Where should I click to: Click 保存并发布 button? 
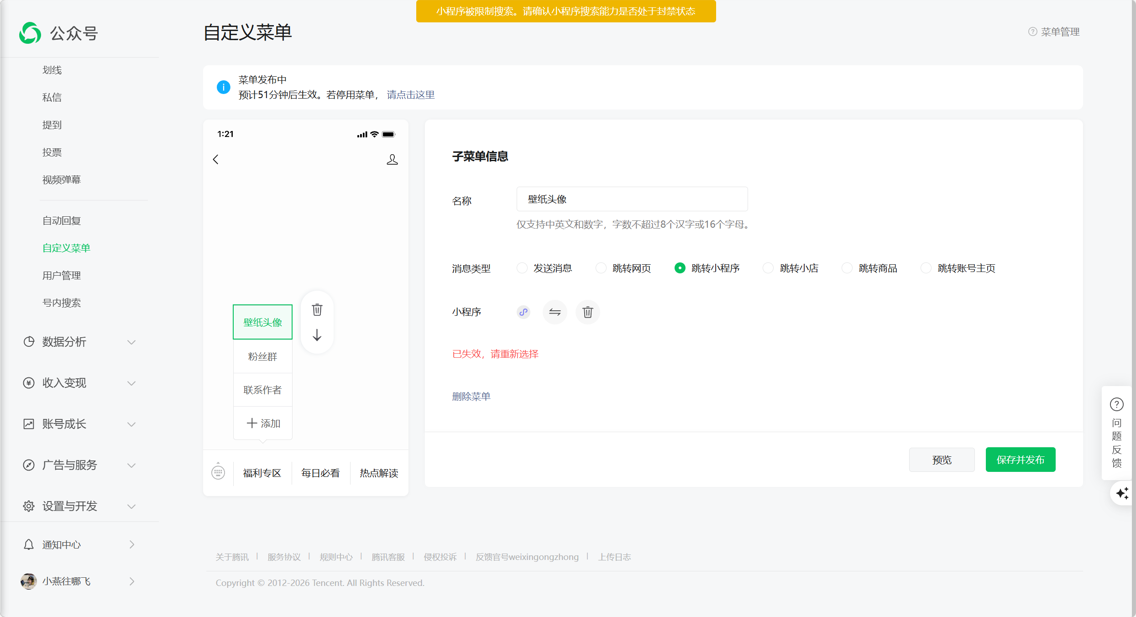click(x=1020, y=460)
